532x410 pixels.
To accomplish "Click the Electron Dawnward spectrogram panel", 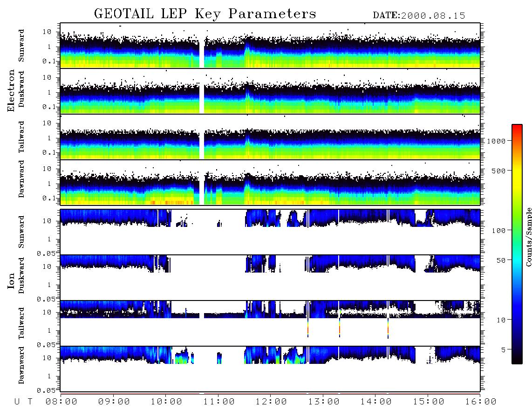I will pyautogui.click(x=270, y=183).
